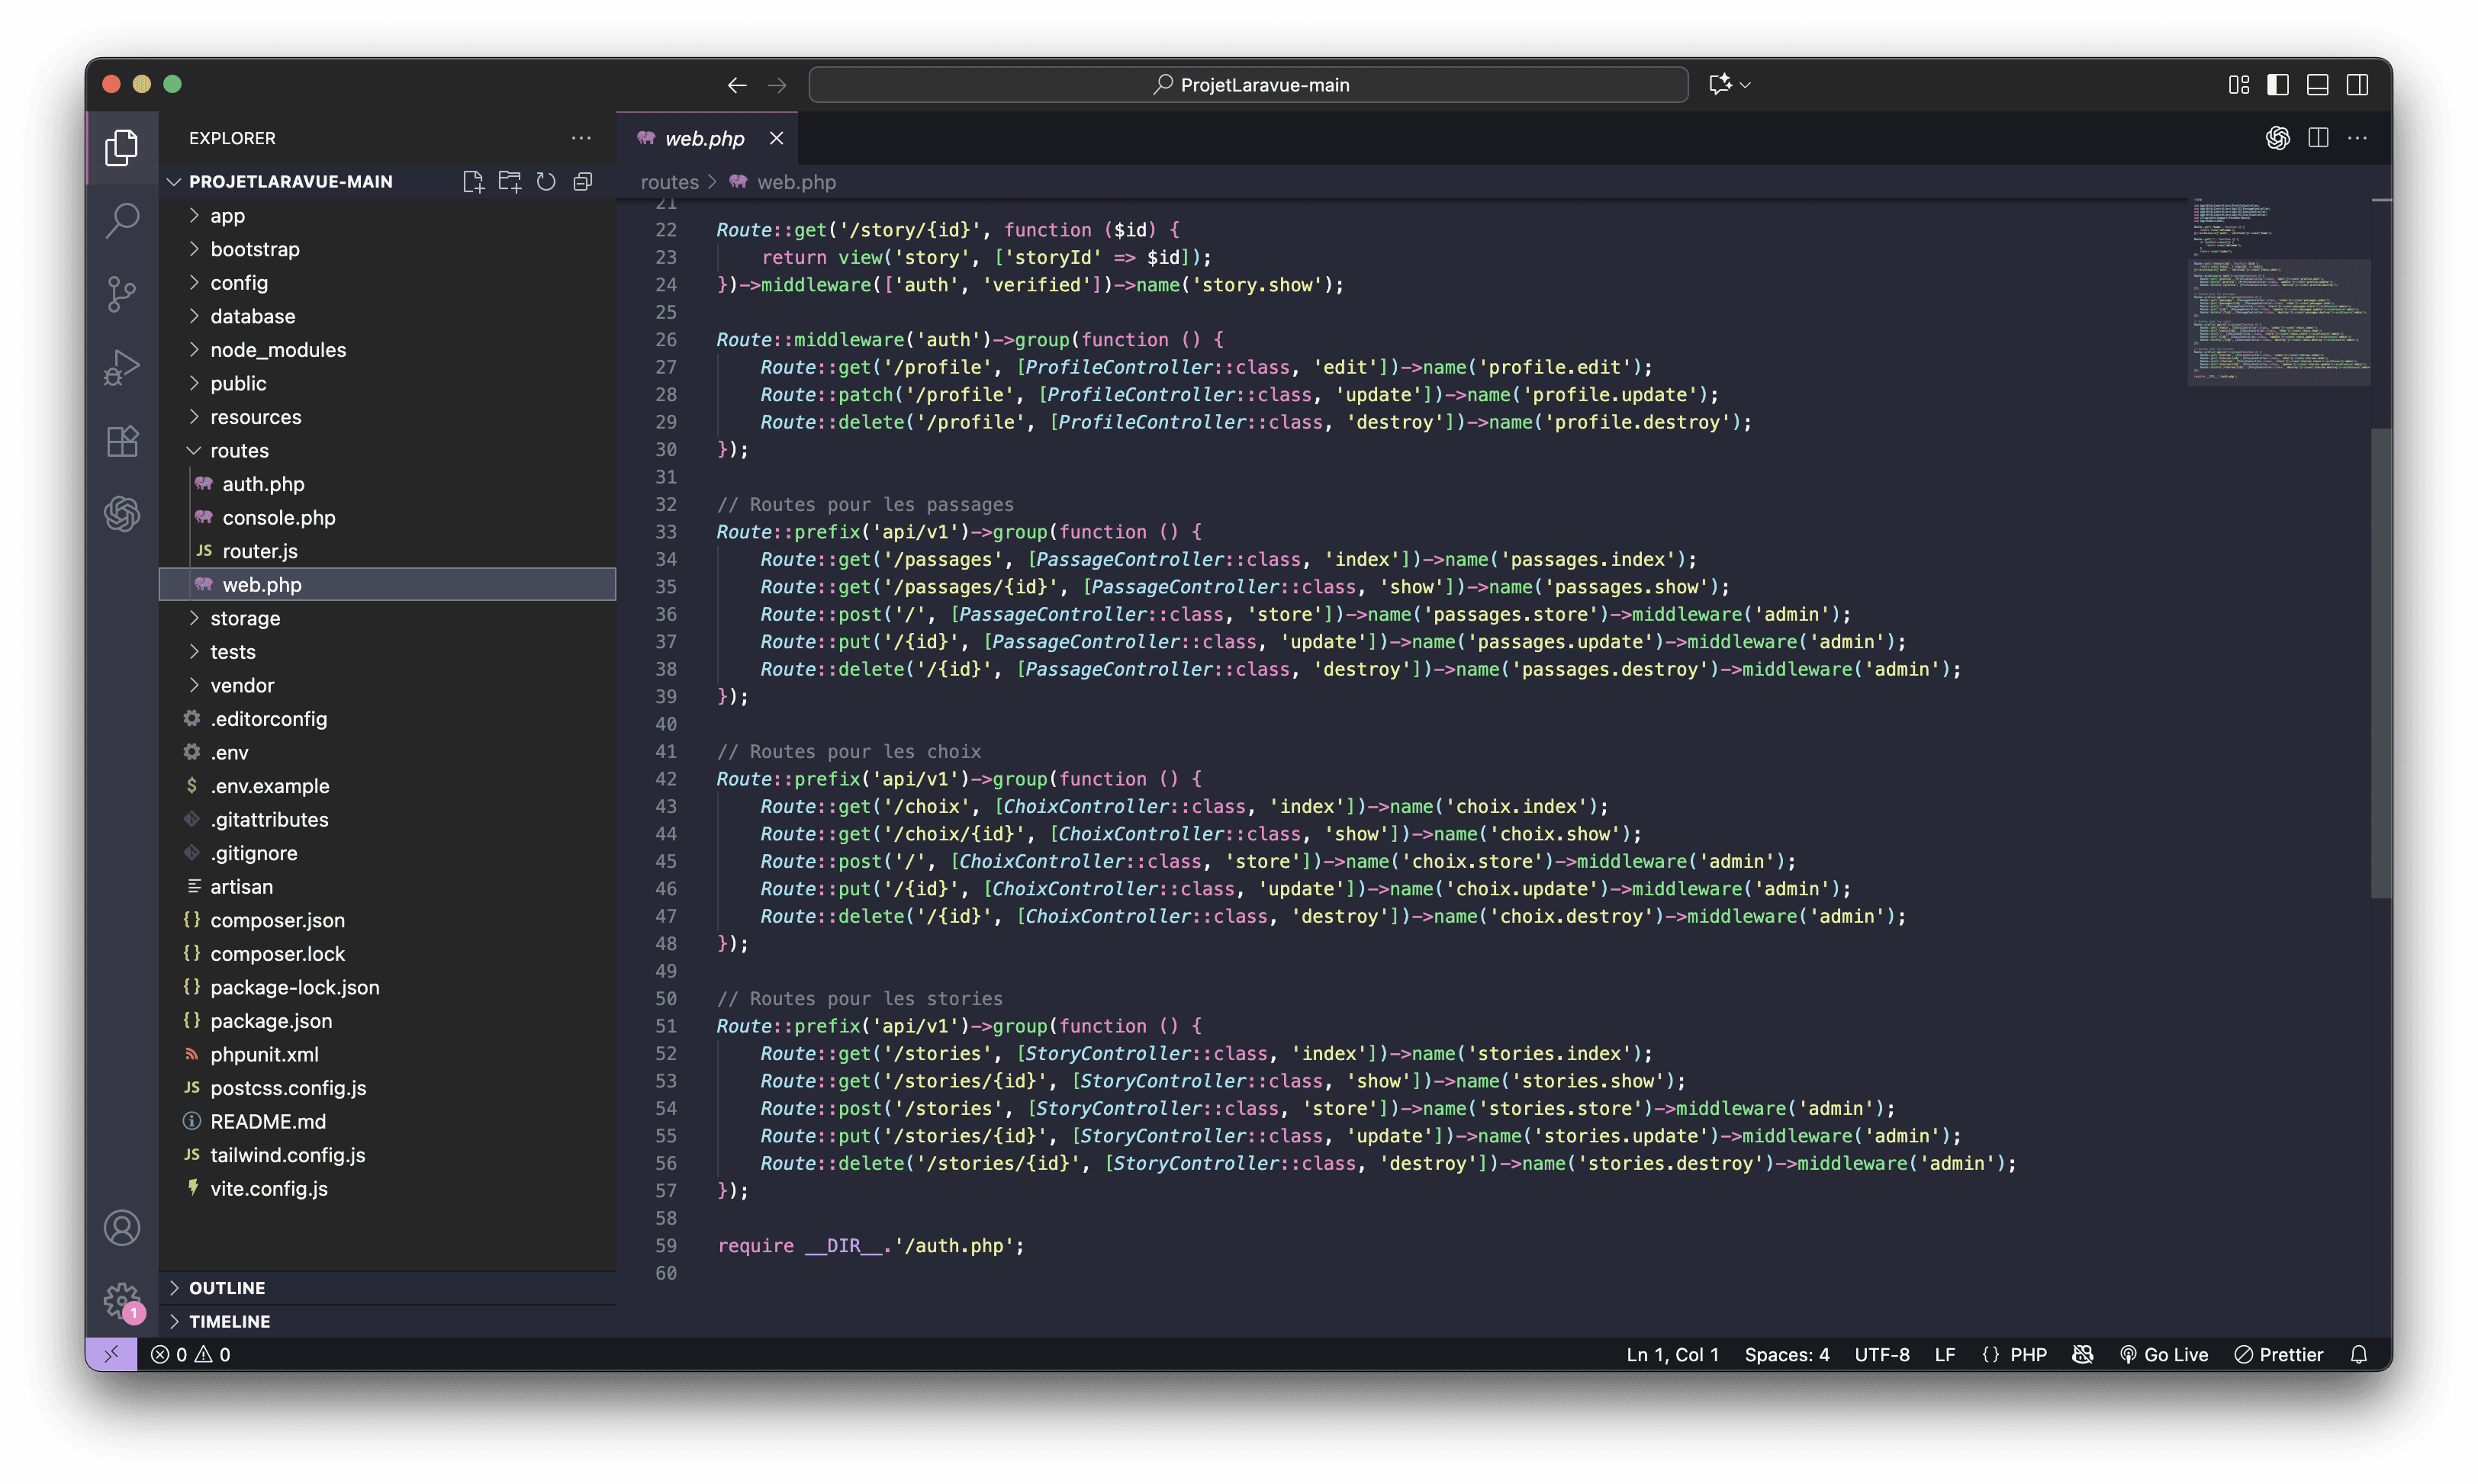Viewport: 2478px width, 1484px height.
Task: Click Prettier in status bar
Action: pyautogui.click(x=2279, y=1354)
